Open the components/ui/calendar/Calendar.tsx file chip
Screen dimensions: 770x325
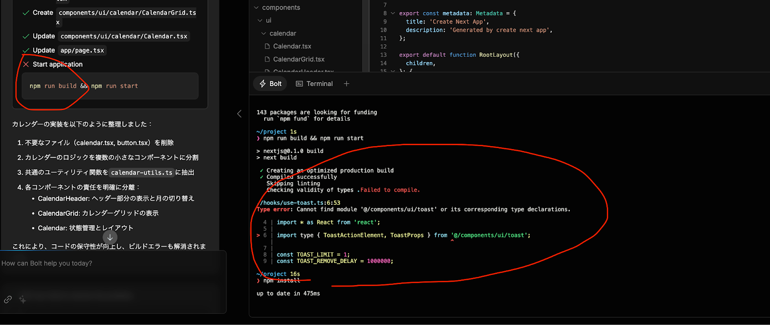(124, 36)
